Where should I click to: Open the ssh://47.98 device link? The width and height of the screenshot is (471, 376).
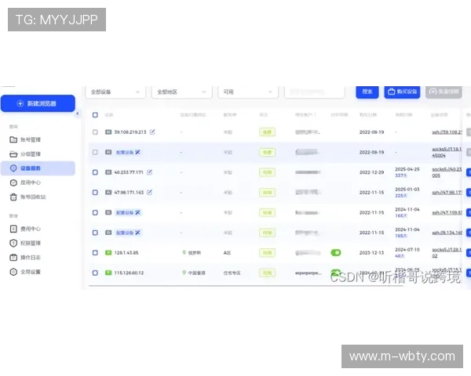pyautogui.click(x=447, y=192)
